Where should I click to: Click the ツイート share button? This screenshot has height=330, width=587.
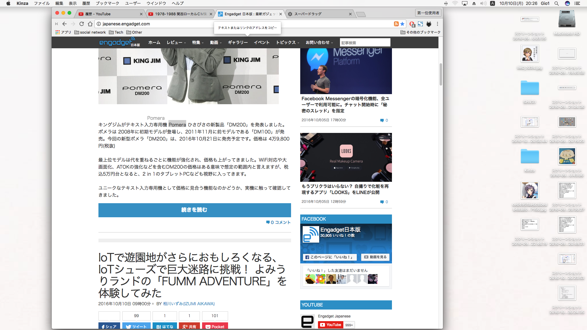click(x=136, y=326)
